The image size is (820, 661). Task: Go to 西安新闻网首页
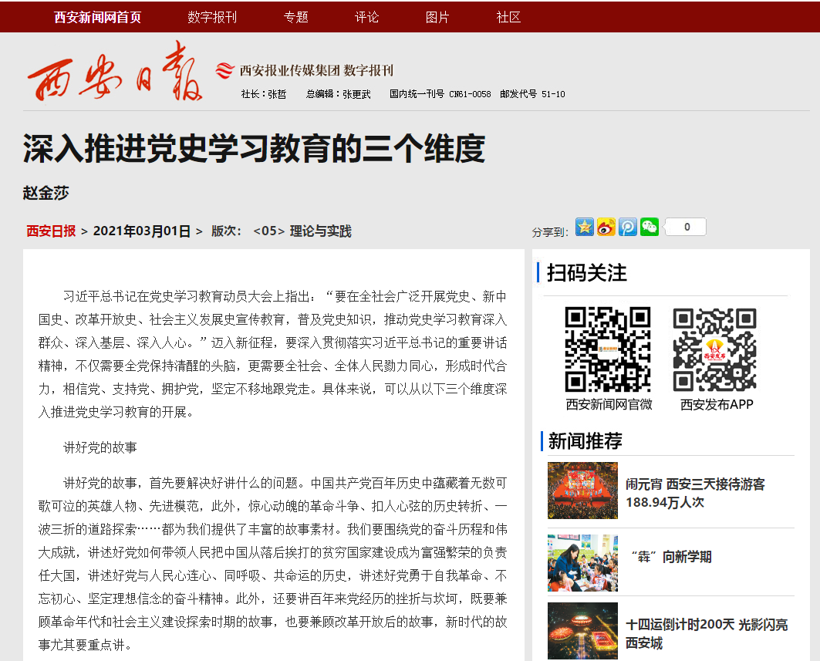coord(98,17)
